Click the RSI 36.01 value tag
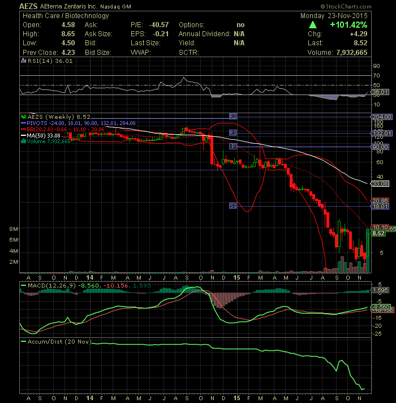The height and width of the screenshot is (403, 396). click(378, 92)
